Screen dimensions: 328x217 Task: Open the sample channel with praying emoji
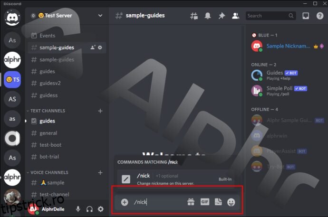click(67, 183)
